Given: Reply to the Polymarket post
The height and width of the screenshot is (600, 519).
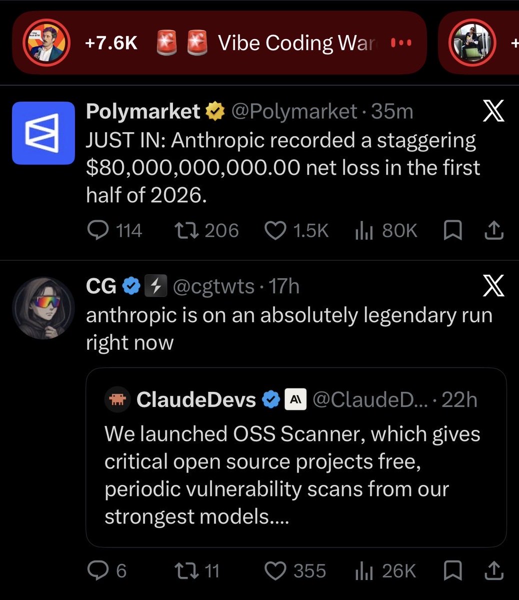Looking at the screenshot, I should coord(114,230).
